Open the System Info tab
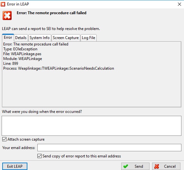 [x=40, y=38]
